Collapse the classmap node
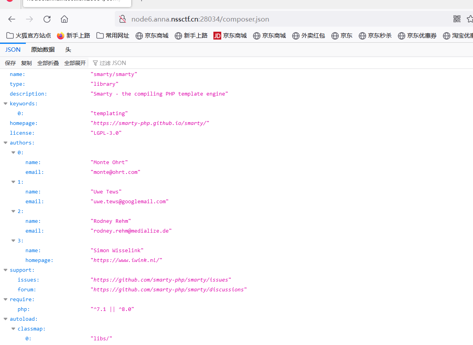This screenshot has height=345, width=473. 13,329
